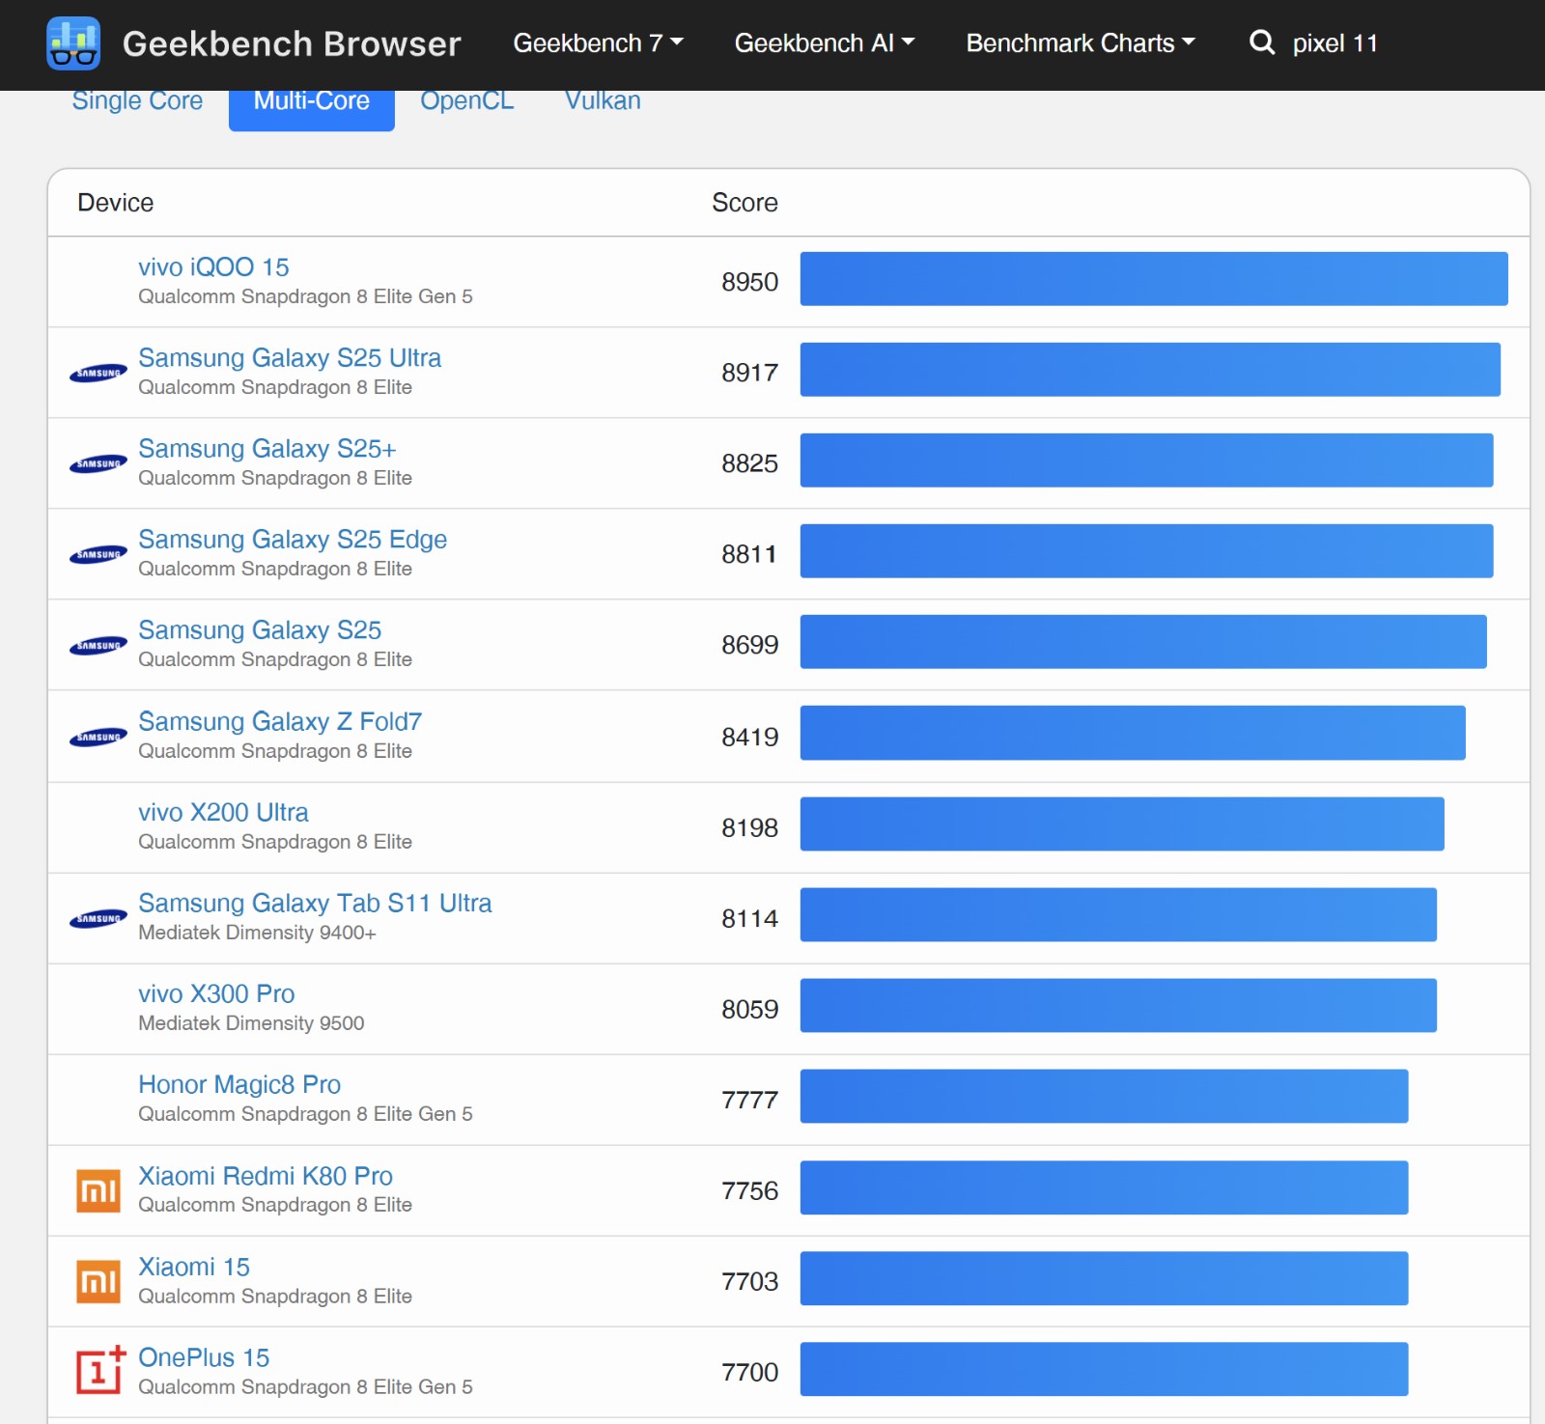Screen dimensions: 1545x1424
Task: Open the Vulkan tab
Action: tap(603, 101)
